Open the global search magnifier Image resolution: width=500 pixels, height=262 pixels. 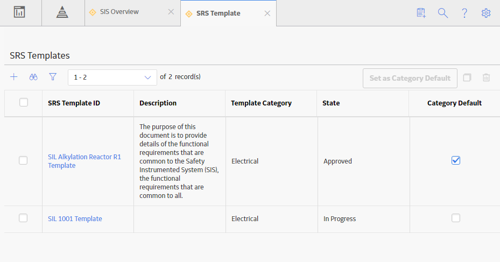(x=442, y=13)
